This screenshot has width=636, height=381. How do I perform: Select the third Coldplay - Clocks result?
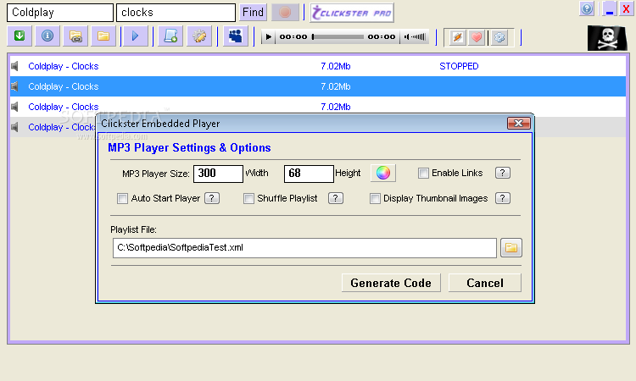(x=318, y=107)
